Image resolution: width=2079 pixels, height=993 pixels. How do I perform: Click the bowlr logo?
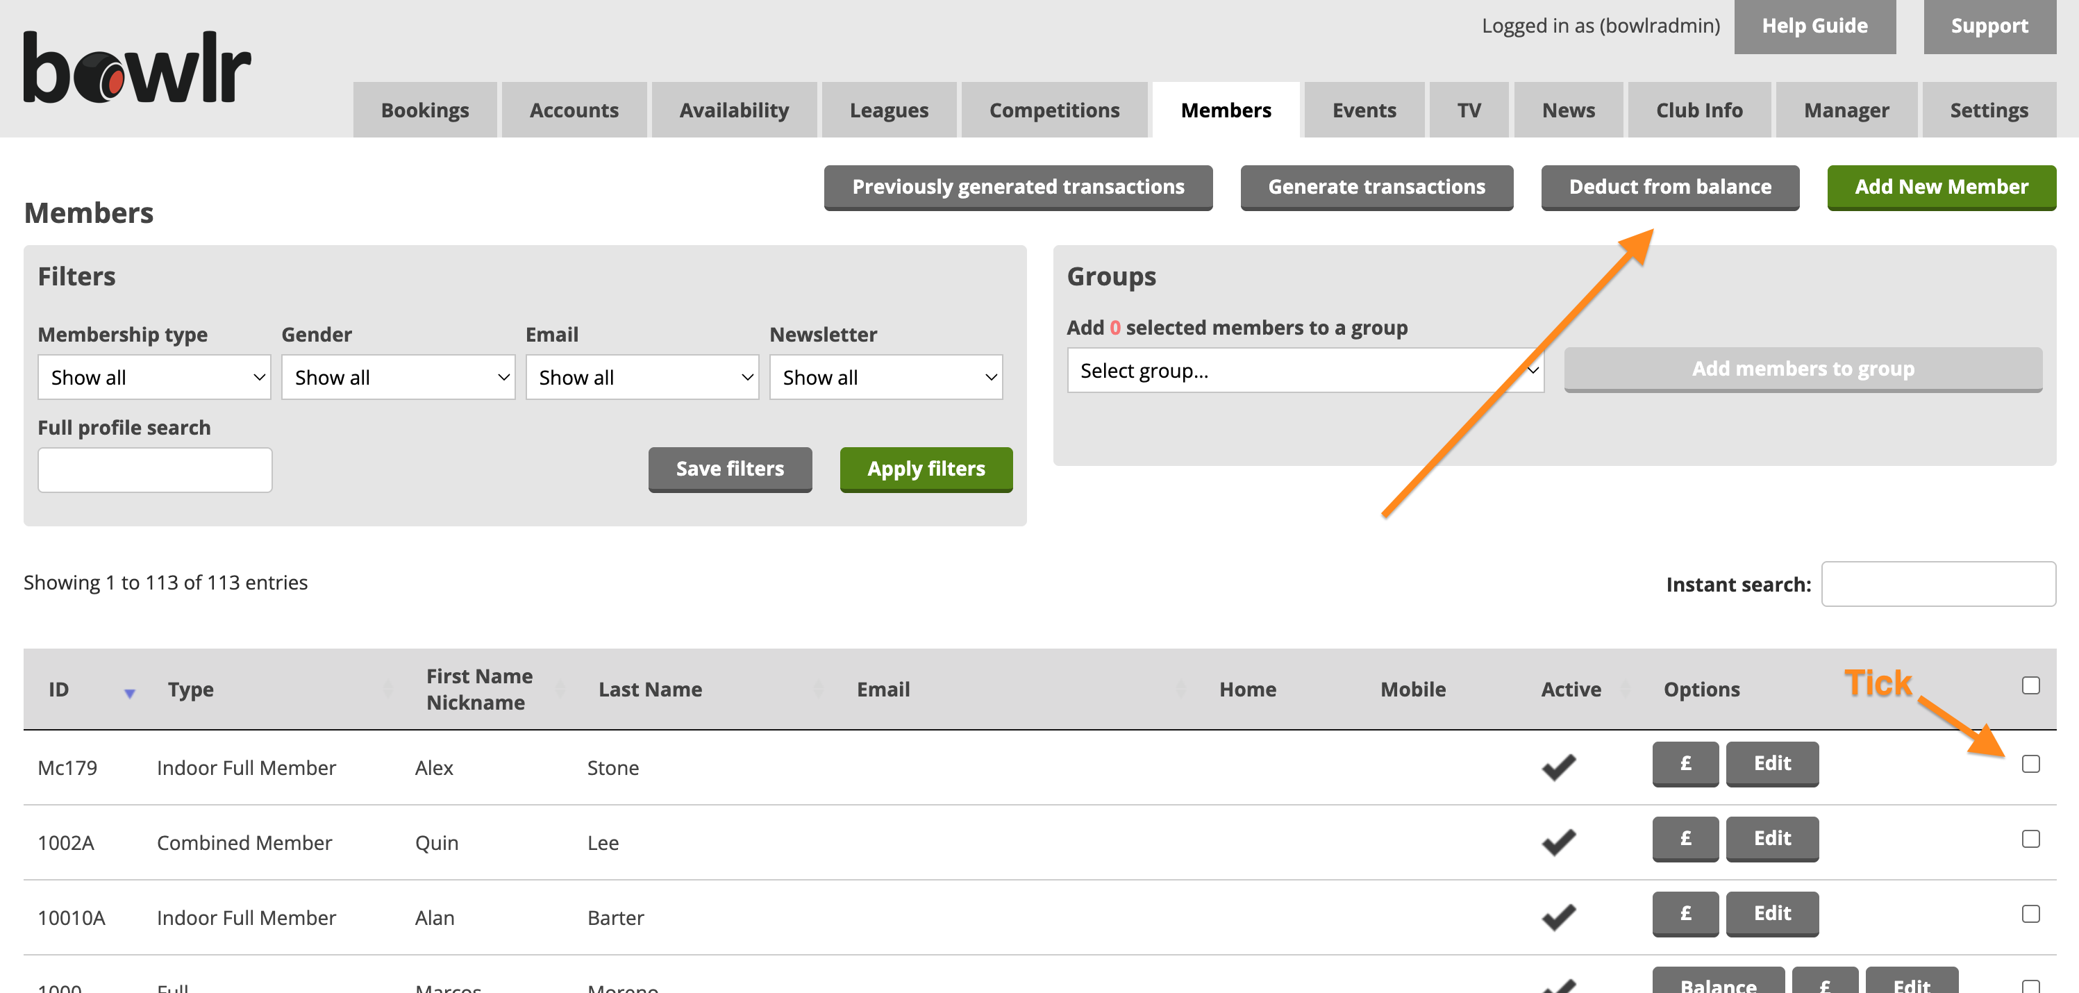[x=137, y=68]
